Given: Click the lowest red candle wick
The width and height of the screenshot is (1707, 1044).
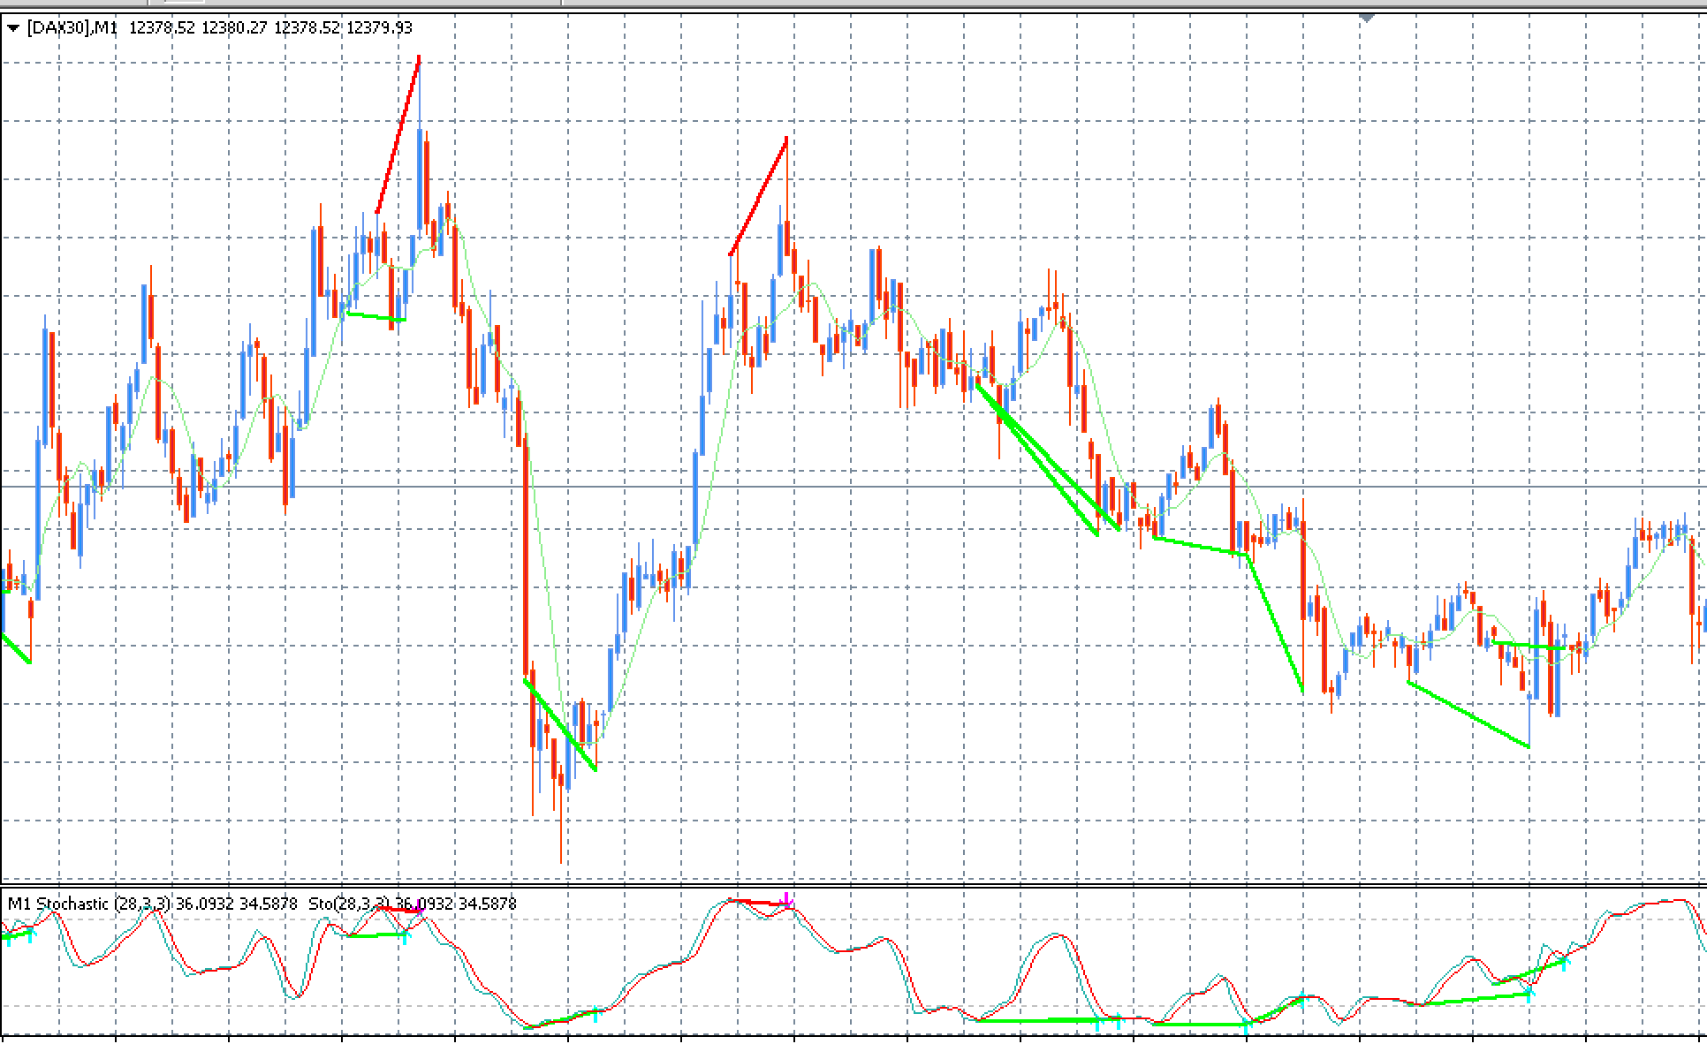Looking at the screenshot, I should (x=561, y=839).
